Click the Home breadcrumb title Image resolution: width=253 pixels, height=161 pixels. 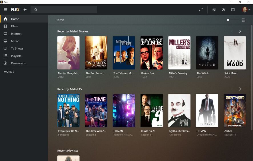(60, 20)
